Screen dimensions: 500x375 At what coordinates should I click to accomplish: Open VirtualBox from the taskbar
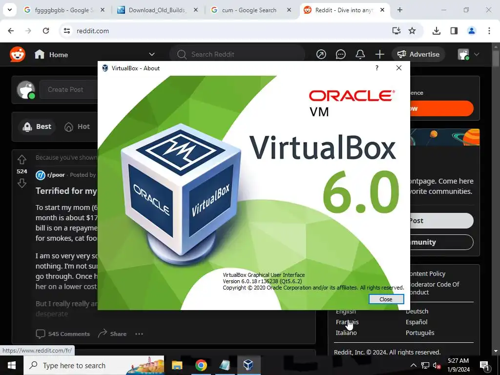coord(249,365)
